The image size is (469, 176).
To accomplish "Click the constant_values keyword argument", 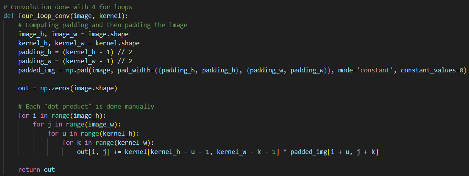I will tap(430, 70).
